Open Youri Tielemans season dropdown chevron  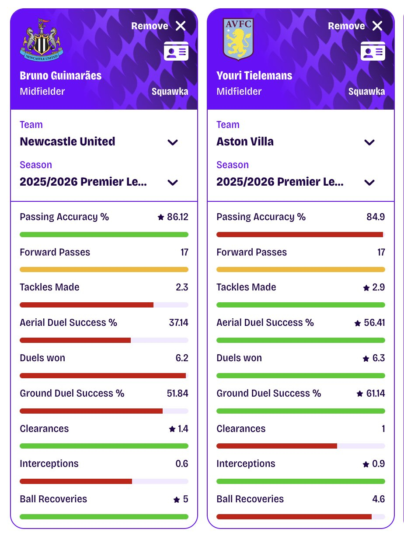pos(369,182)
